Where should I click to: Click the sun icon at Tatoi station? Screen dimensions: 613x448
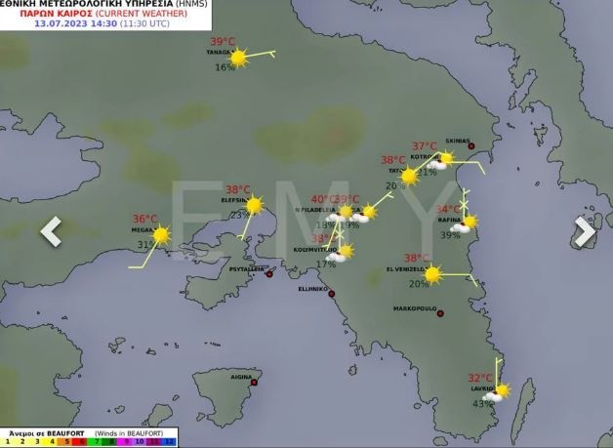(x=410, y=176)
